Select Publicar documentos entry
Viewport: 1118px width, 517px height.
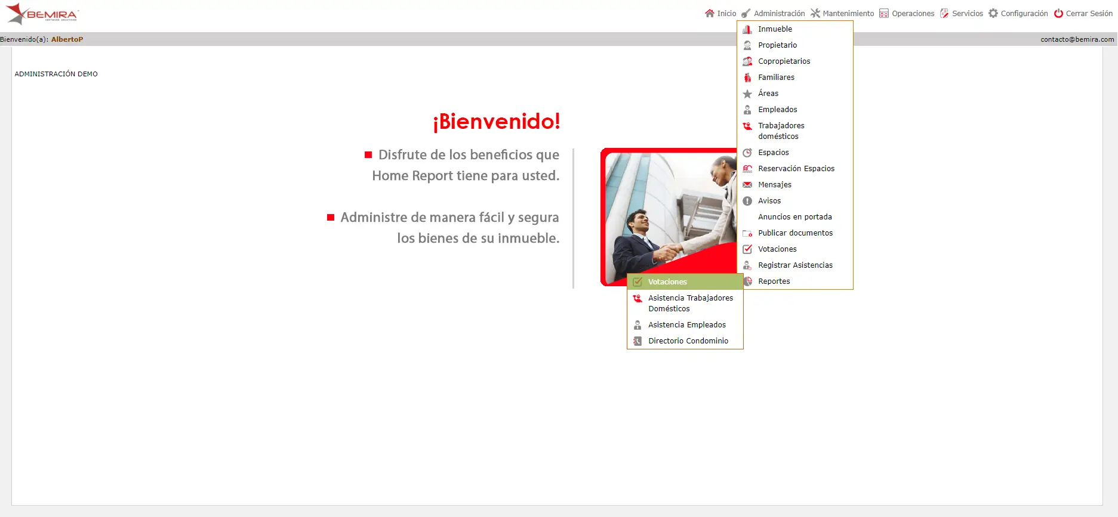(x=795, y=233)
